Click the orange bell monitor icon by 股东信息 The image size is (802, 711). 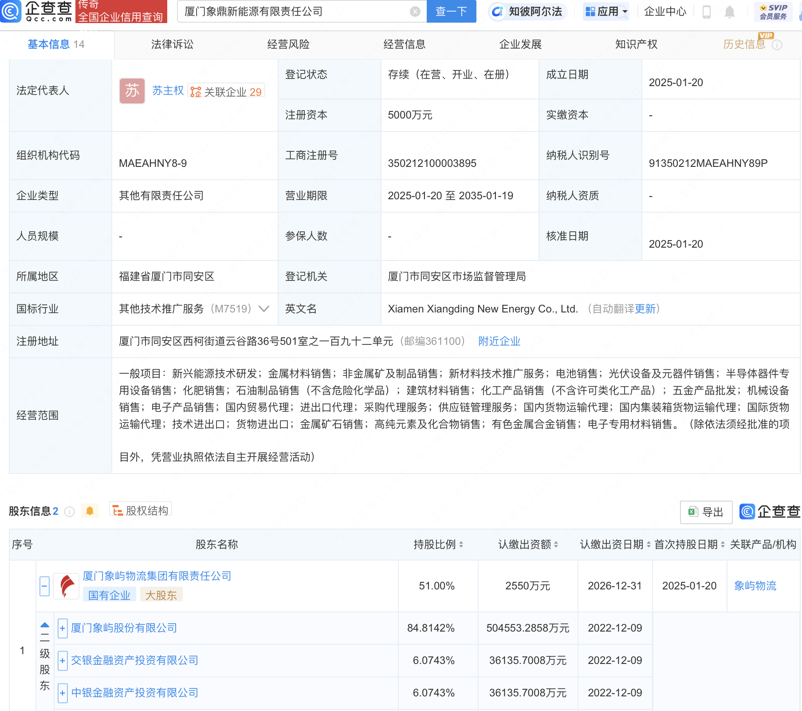tap(90, 511)
